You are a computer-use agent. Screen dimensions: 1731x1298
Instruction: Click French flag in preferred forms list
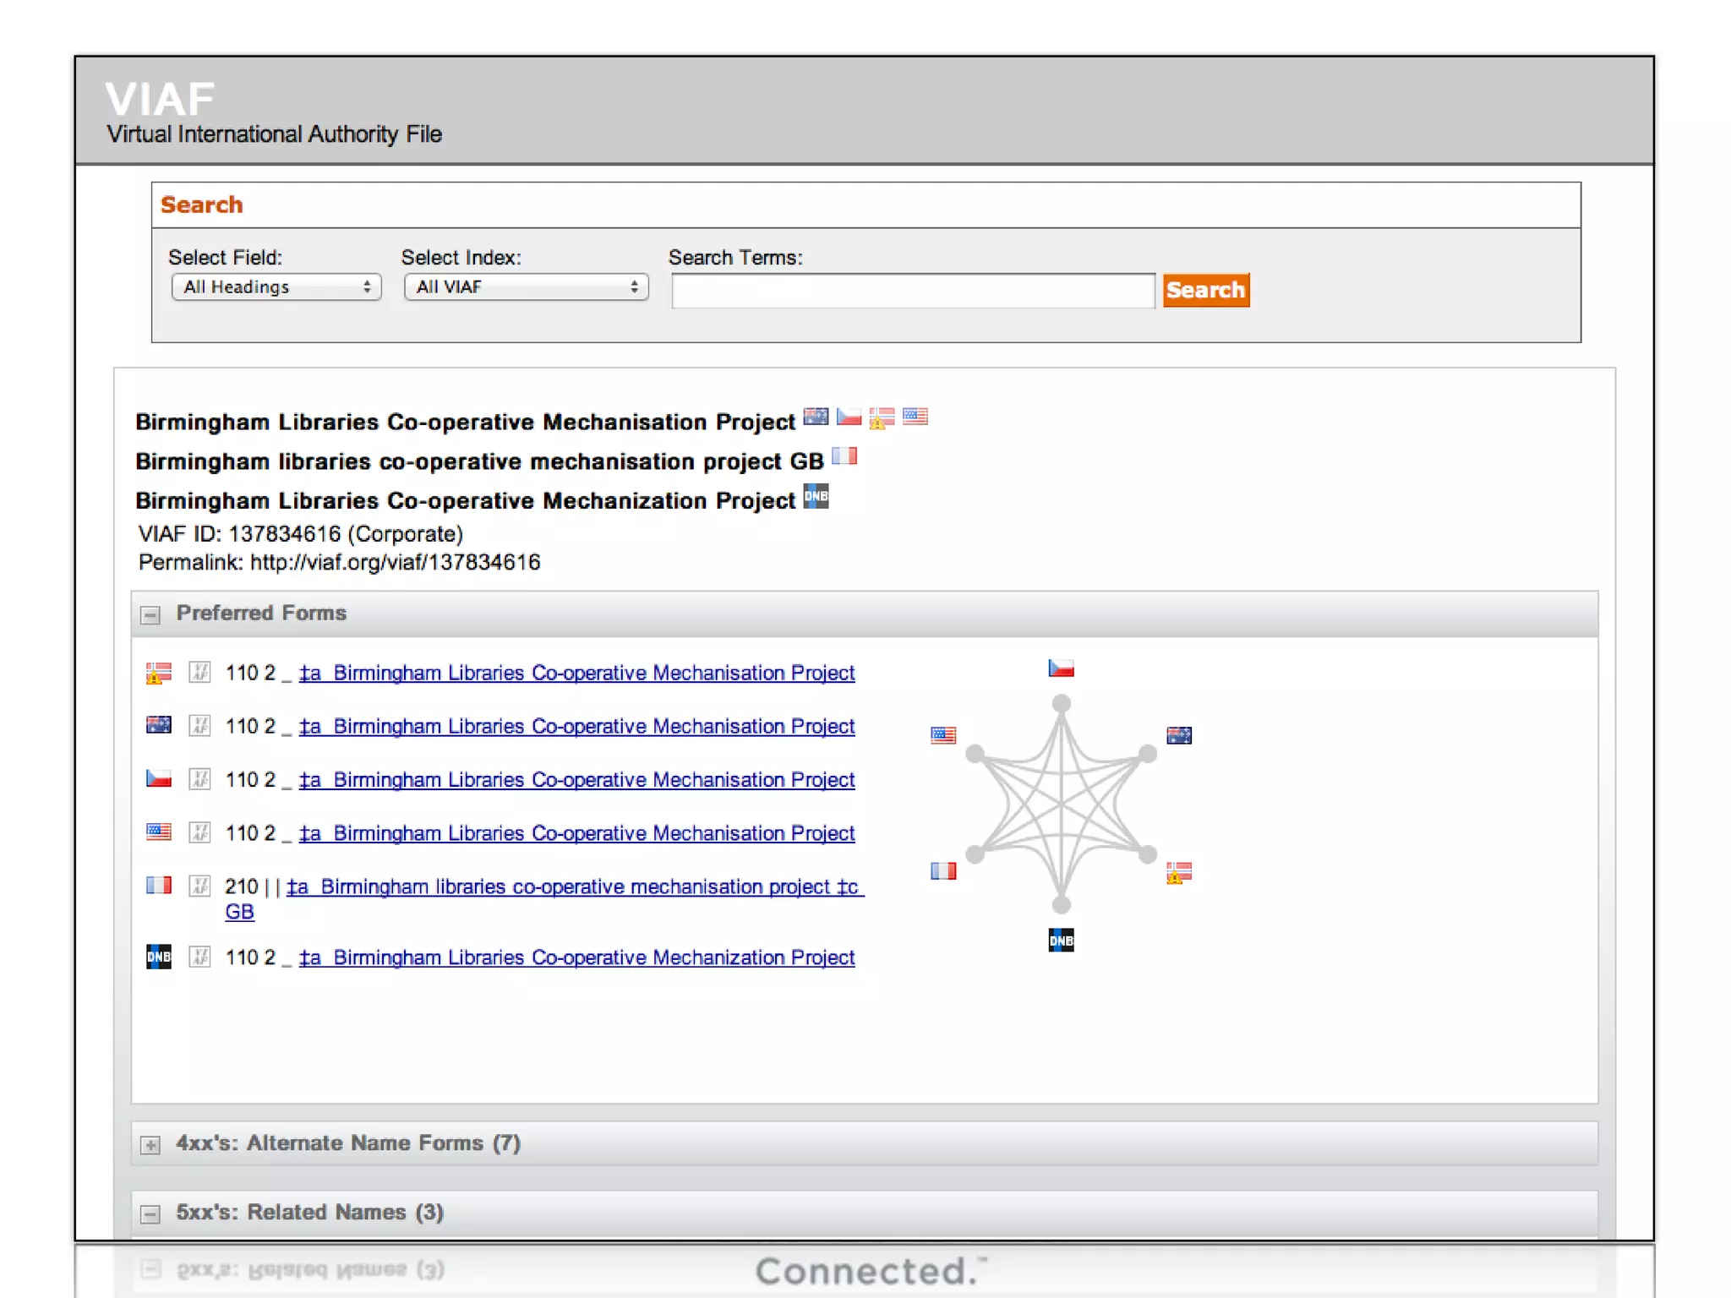click(x=159, y=885)
